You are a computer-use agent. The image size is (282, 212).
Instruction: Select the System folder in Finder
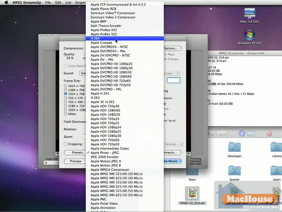234,170
